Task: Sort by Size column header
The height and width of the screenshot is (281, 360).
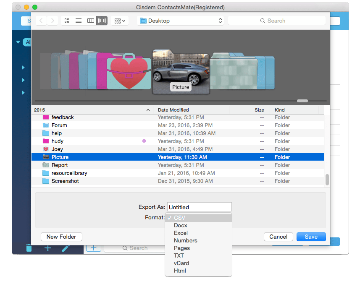Action: (x=250, y=110)
